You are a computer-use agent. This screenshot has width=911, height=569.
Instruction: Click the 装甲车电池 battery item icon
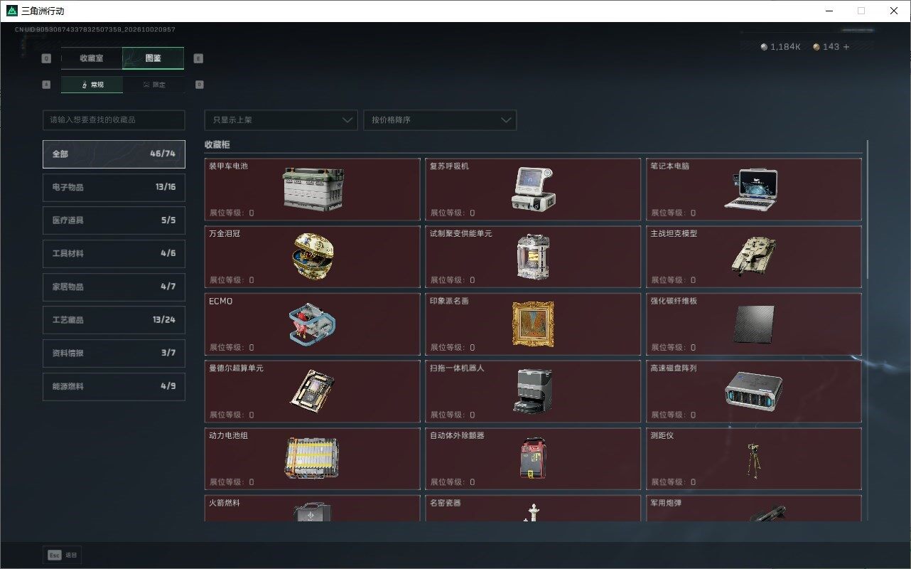coord(313,189)
